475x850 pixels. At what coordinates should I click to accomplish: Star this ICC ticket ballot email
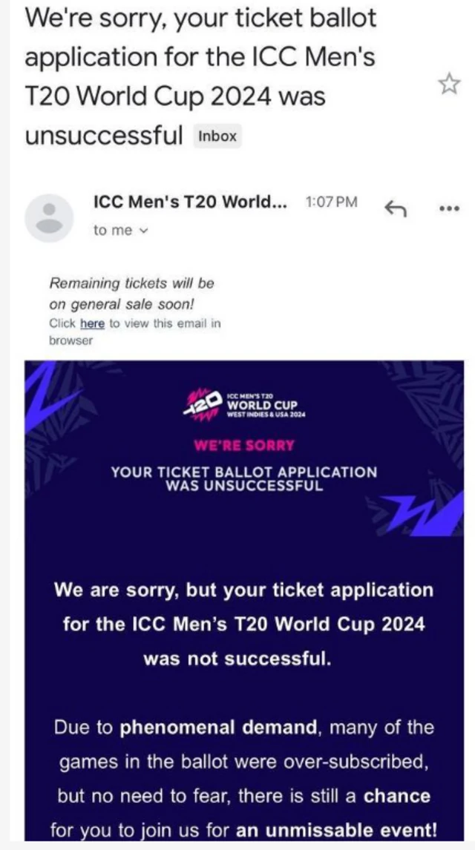(x=449, y=85)
